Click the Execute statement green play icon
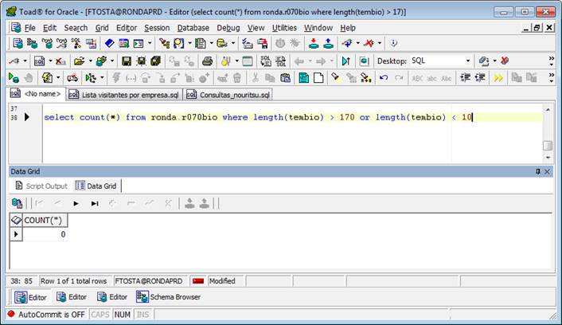The image size is (562, 325). [x=14, y=77]
